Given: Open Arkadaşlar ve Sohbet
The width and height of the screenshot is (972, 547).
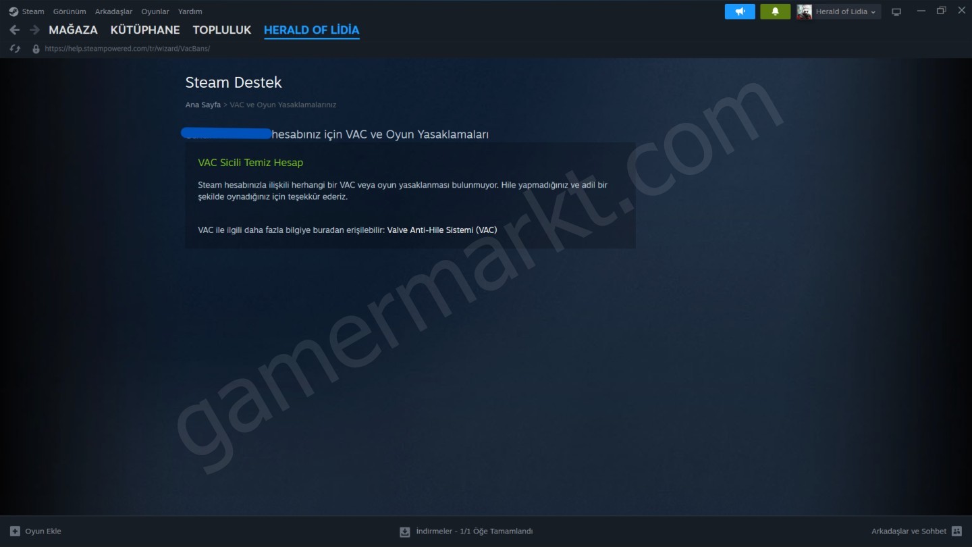Looking at the screenshot, I should click(909, 531).
